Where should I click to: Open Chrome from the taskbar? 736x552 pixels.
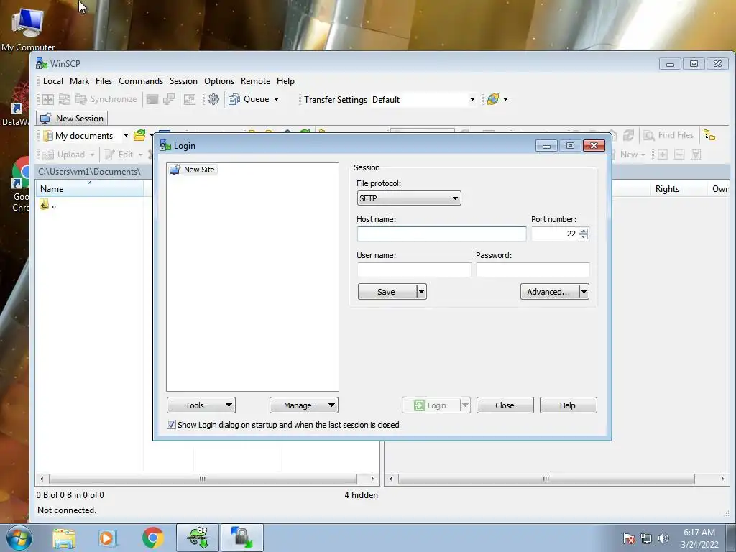[x=152, y=538]
